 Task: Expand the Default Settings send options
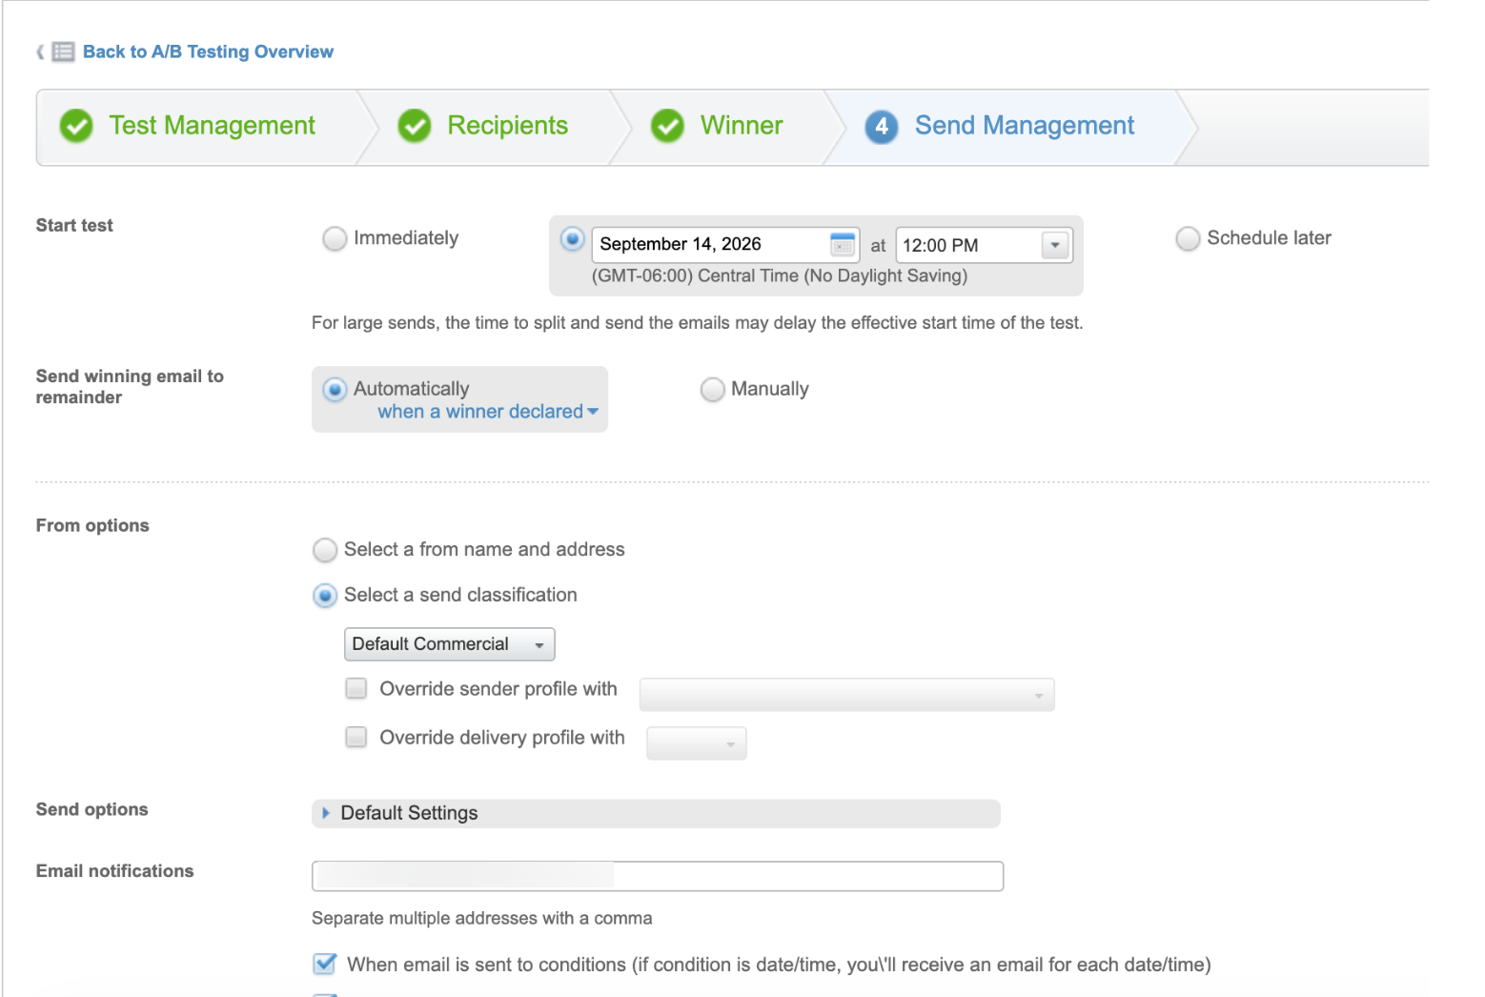656,813
